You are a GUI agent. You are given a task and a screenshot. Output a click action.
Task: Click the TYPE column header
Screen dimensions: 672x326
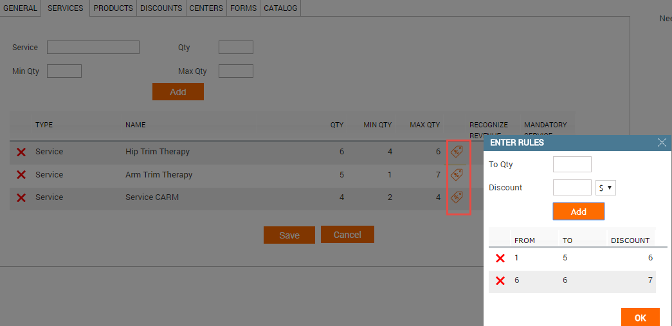44,125
